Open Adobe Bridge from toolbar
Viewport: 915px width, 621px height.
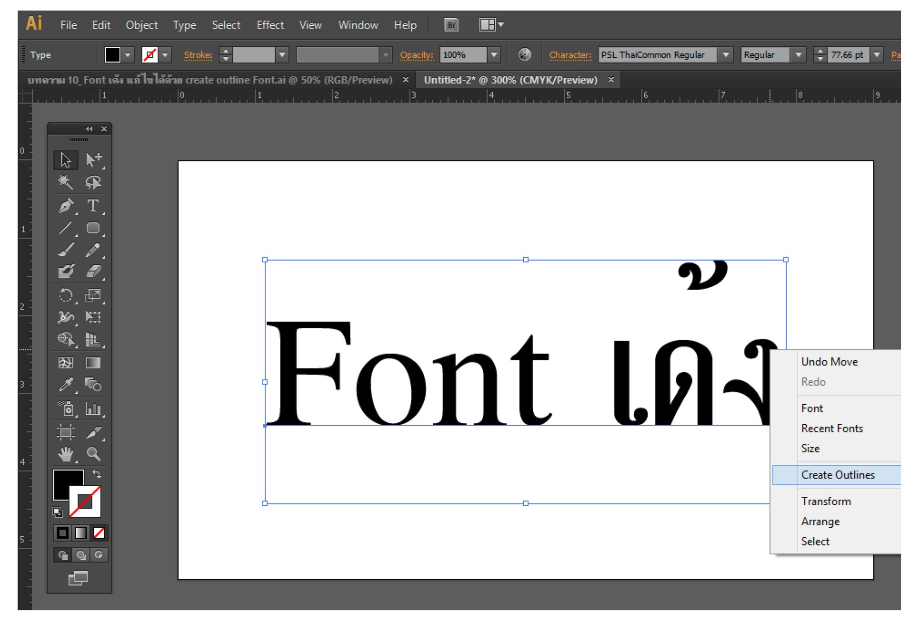pos(451,25)
